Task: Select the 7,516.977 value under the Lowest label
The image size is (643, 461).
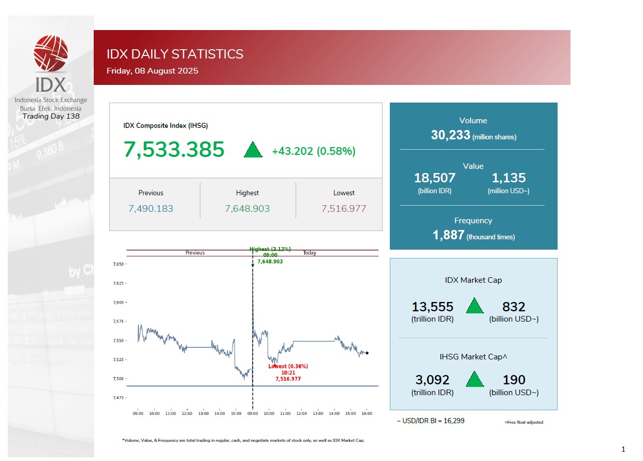Action: click(x=344, y=209)
